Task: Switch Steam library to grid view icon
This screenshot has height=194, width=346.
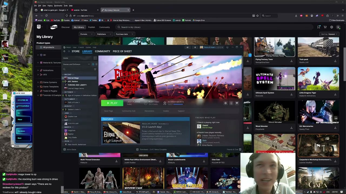Action: (95, 58)
